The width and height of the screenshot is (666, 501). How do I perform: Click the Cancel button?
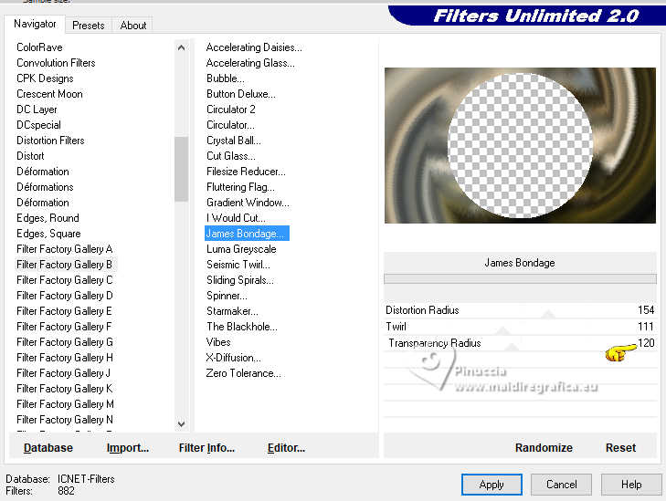561,485
